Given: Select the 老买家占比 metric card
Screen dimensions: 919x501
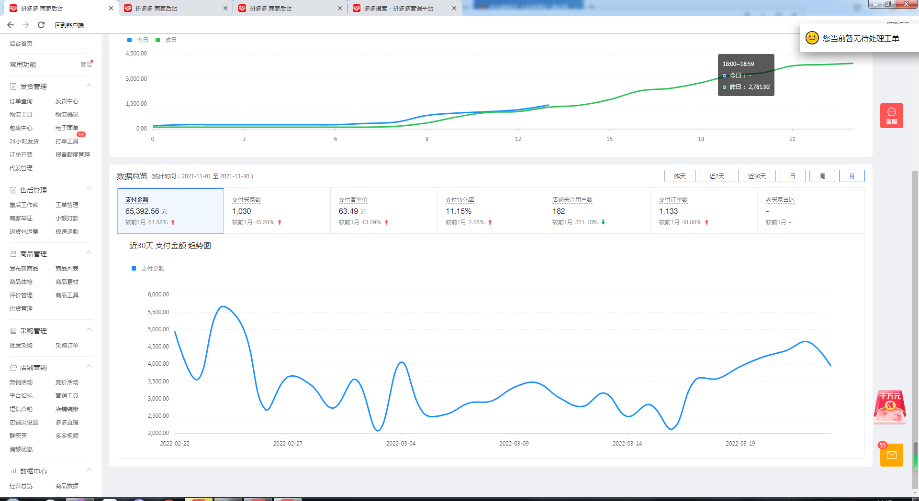Looking at the screenshot, I should pyautogui.click(x=811, y=211).
